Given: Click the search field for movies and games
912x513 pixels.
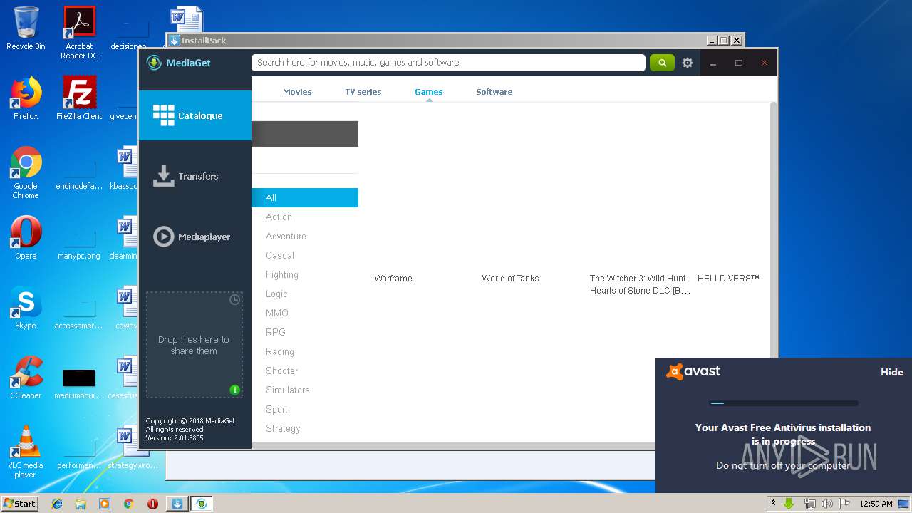Looking at the screenshot, I should click(x=448, y=63).
